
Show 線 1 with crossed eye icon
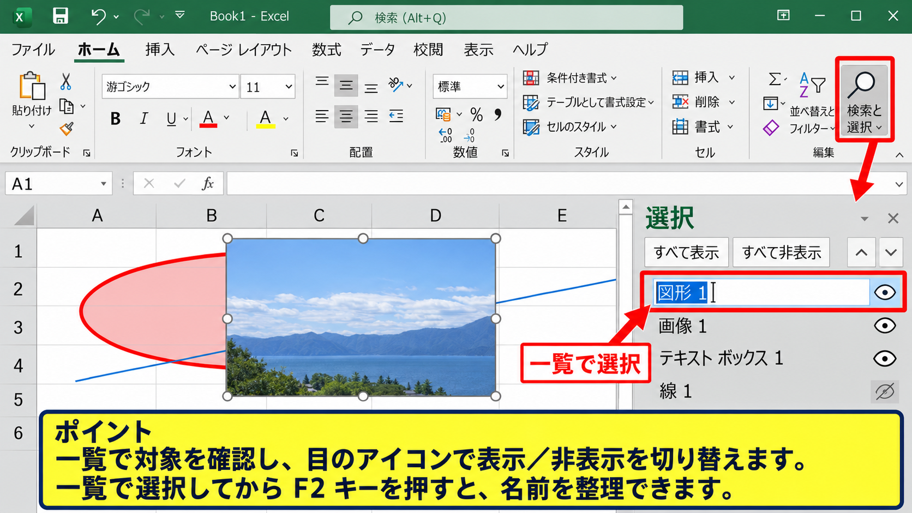click(x=884, y=391)
